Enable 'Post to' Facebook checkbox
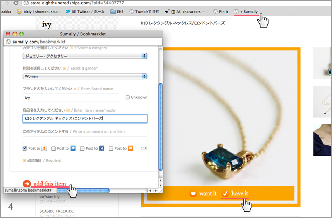The image size is (332, 218). tap(81, 148)
